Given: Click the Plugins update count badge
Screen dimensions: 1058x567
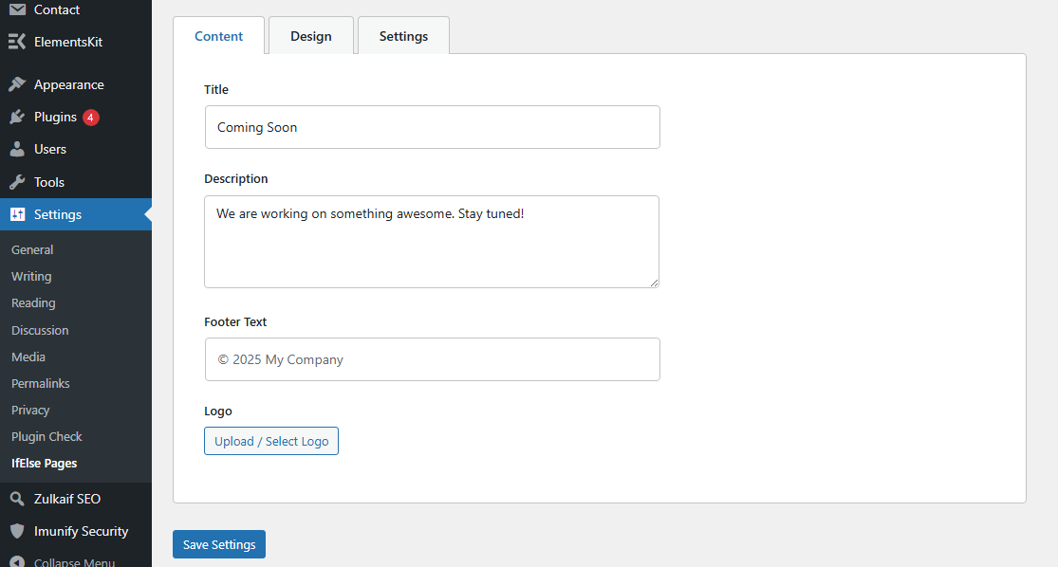Looking at the screenshot, I should coord(91,118).
